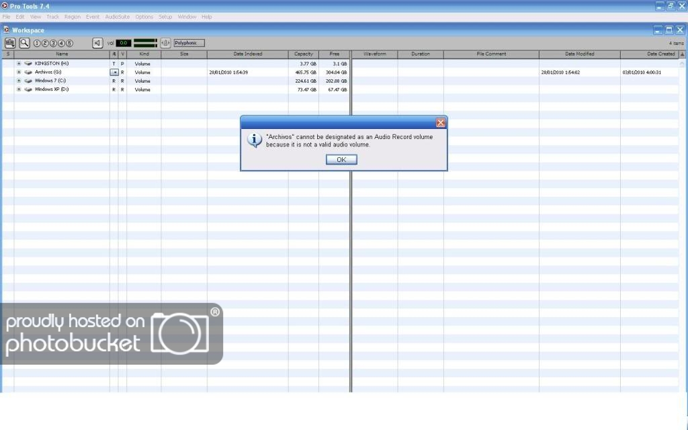The image size is (688, 430).
Task: Click the 304.04 GB free space cell
Action: 336,73
